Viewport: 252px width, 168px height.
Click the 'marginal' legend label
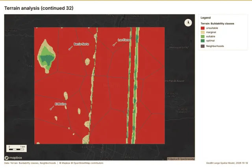[211, 32]
